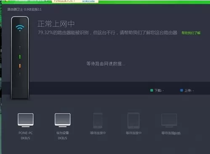Click the blue underlined link in top bar
The width and height of the screenshot is (210, 154).
[88, 1]
